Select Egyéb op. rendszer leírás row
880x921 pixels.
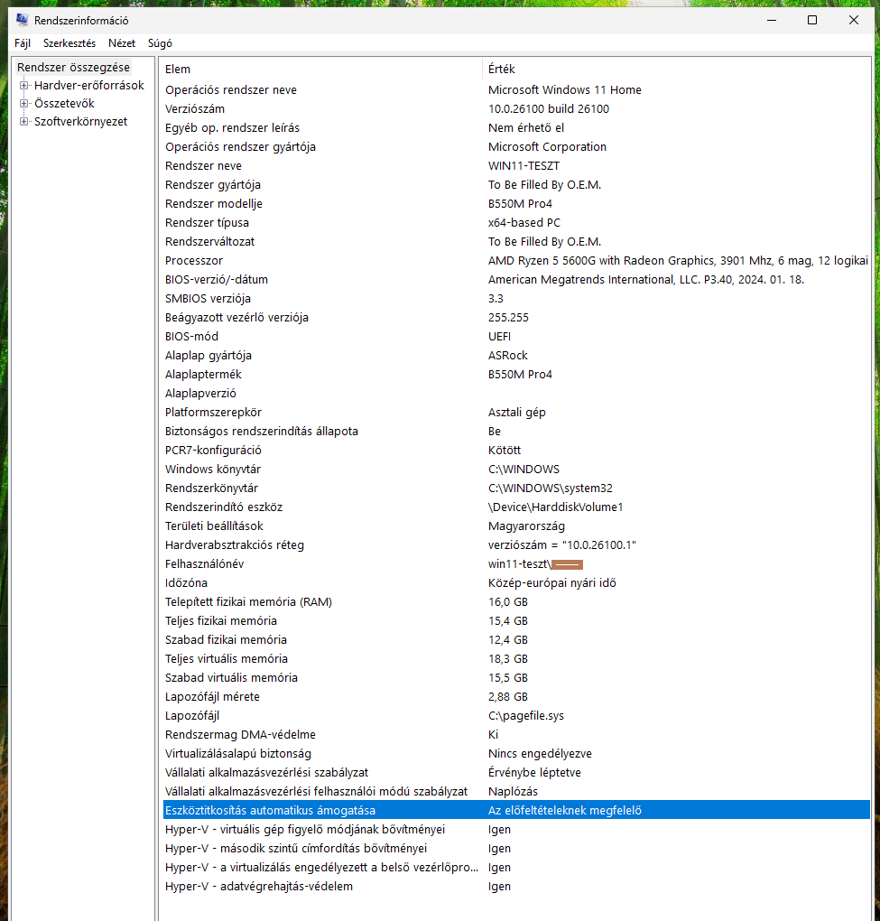point(516,128)
